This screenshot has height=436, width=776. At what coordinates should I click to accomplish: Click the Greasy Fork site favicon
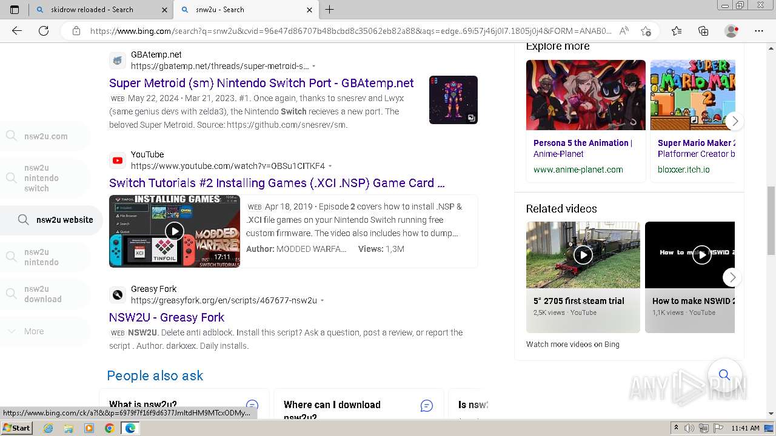coord(118,295)
